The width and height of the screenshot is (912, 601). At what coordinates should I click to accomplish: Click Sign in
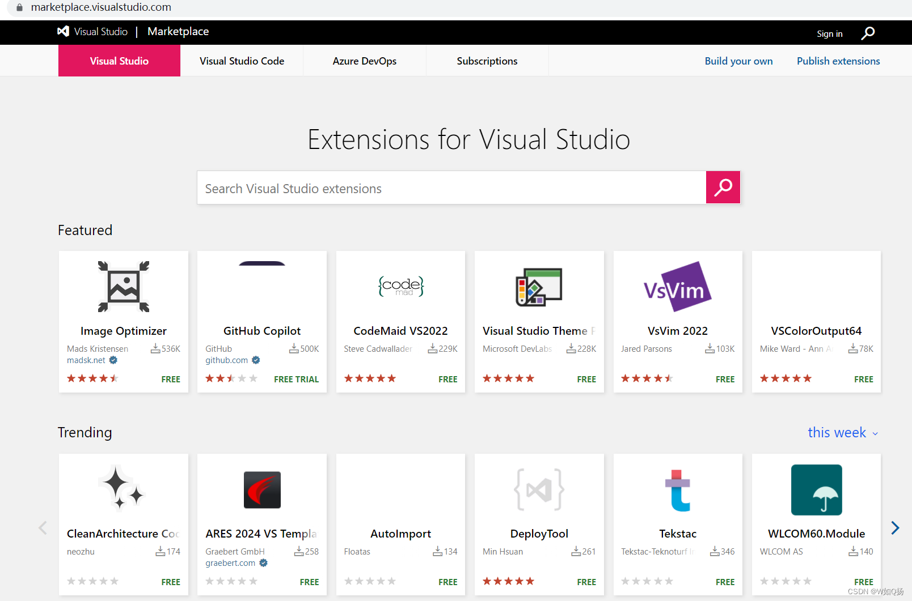830,34
